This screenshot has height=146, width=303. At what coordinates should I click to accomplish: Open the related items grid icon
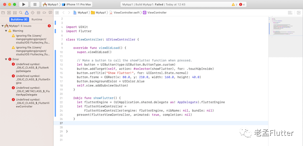click(x=57, y=13)
